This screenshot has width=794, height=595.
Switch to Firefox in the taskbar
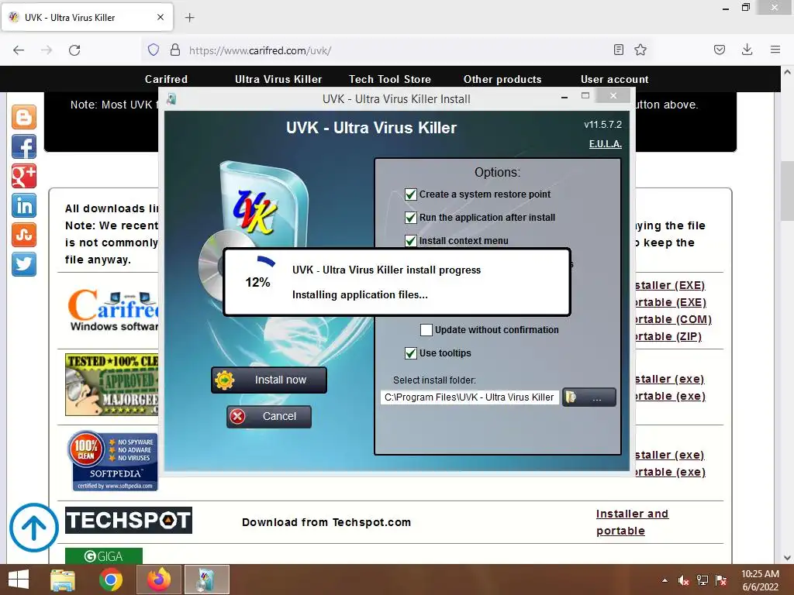point(159,580)
